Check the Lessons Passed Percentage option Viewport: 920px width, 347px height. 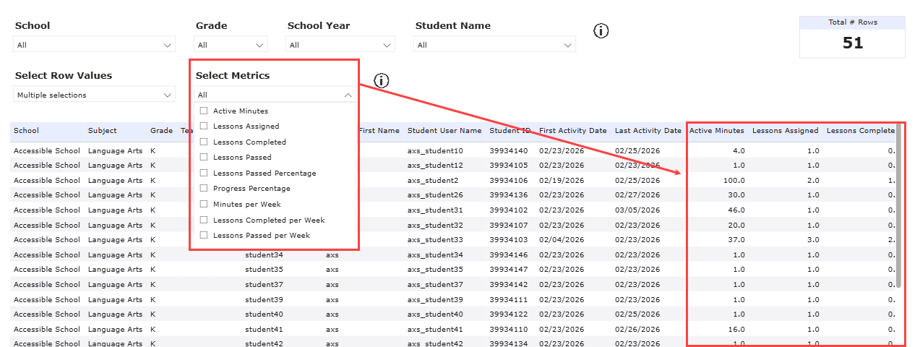click(204, 173)
